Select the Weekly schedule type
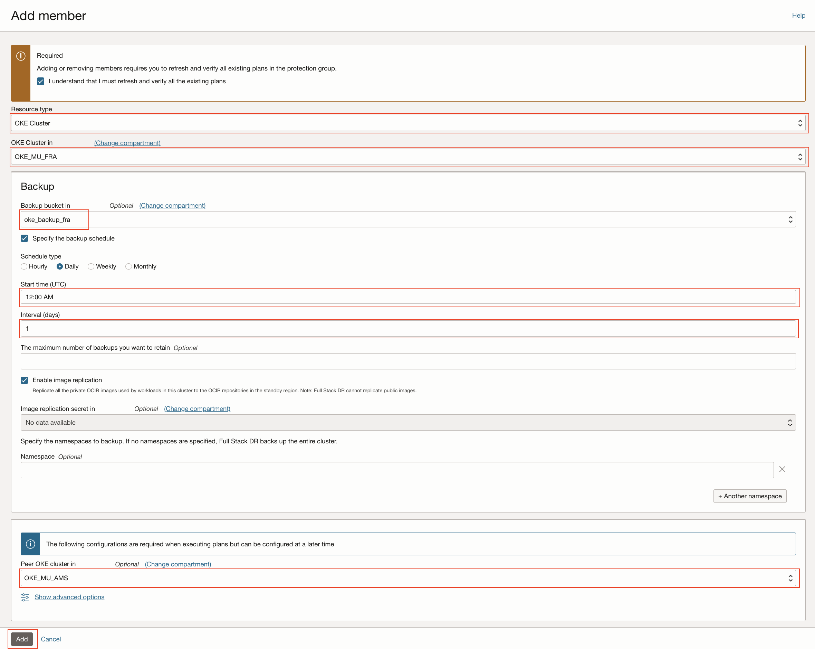The width and height of the screenshot is (815, 649). tap(91, 267)
